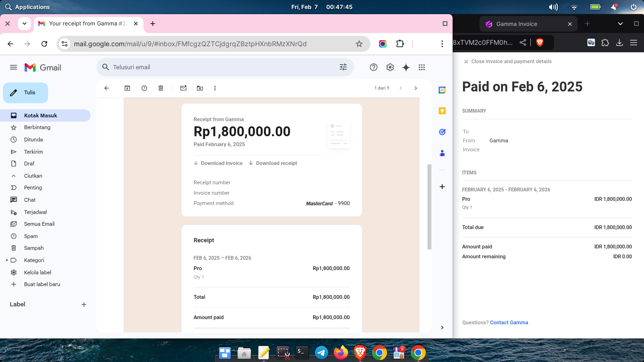Bookmark this page with the star icon
Viewport: 644px width, 362px height.
click(x=359, y=44)
